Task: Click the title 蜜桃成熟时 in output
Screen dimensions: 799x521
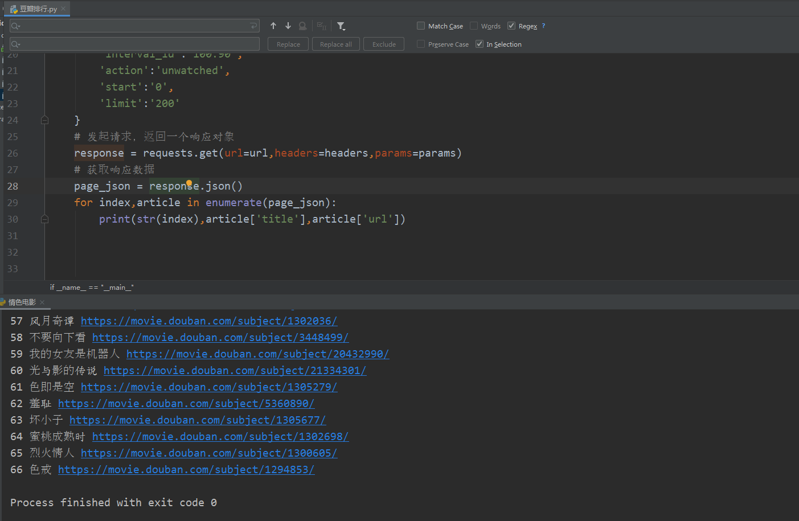Action: pyautogui.click(x=58, y=437)
